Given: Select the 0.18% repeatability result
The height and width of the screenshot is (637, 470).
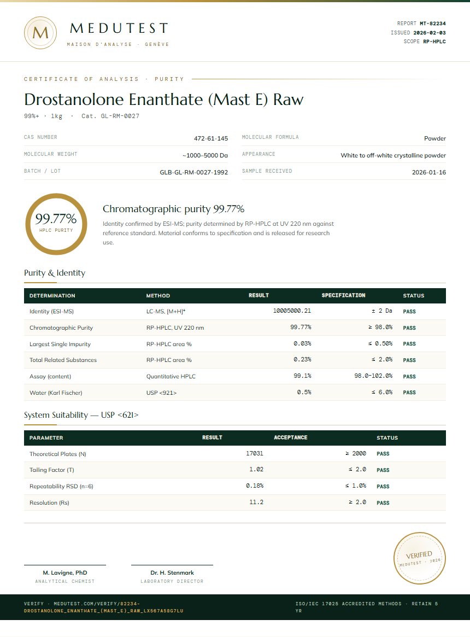Looking at the screenshot, I should point(255,486).
